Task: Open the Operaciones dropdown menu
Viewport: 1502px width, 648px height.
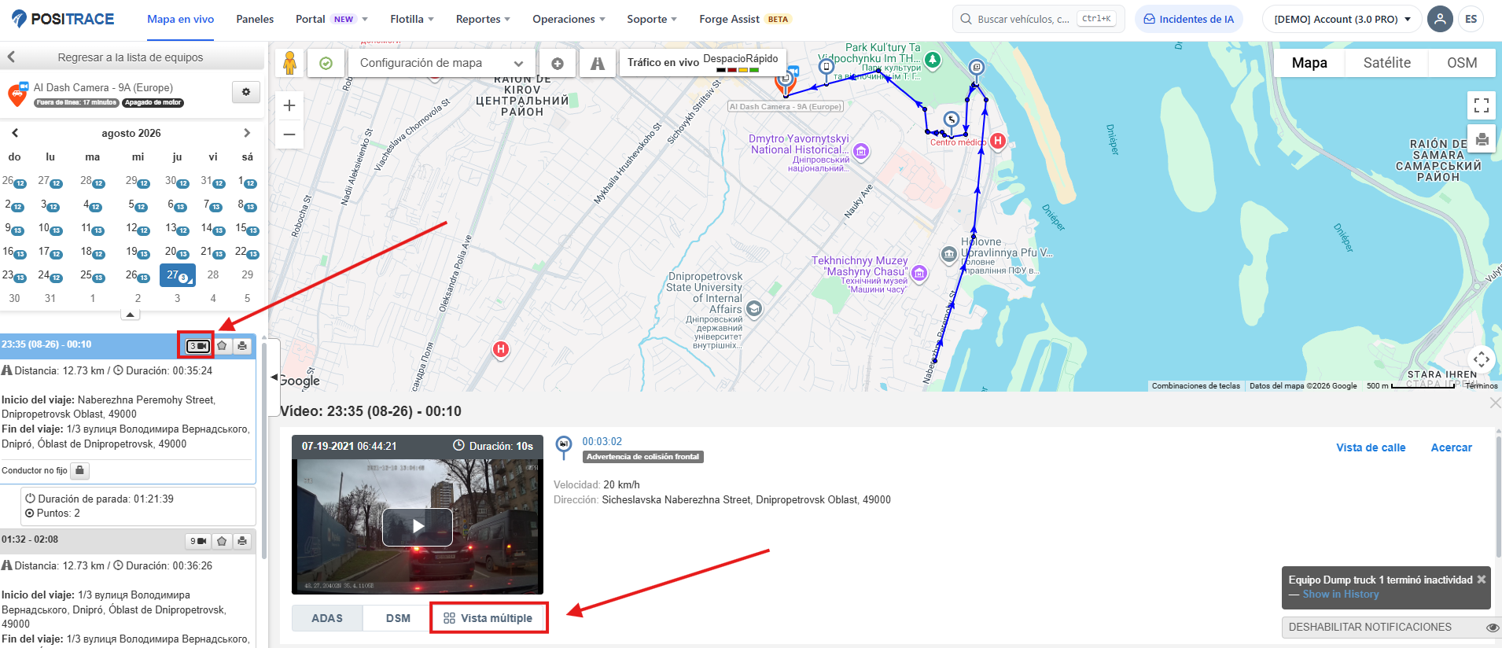Action: point(569,19)
